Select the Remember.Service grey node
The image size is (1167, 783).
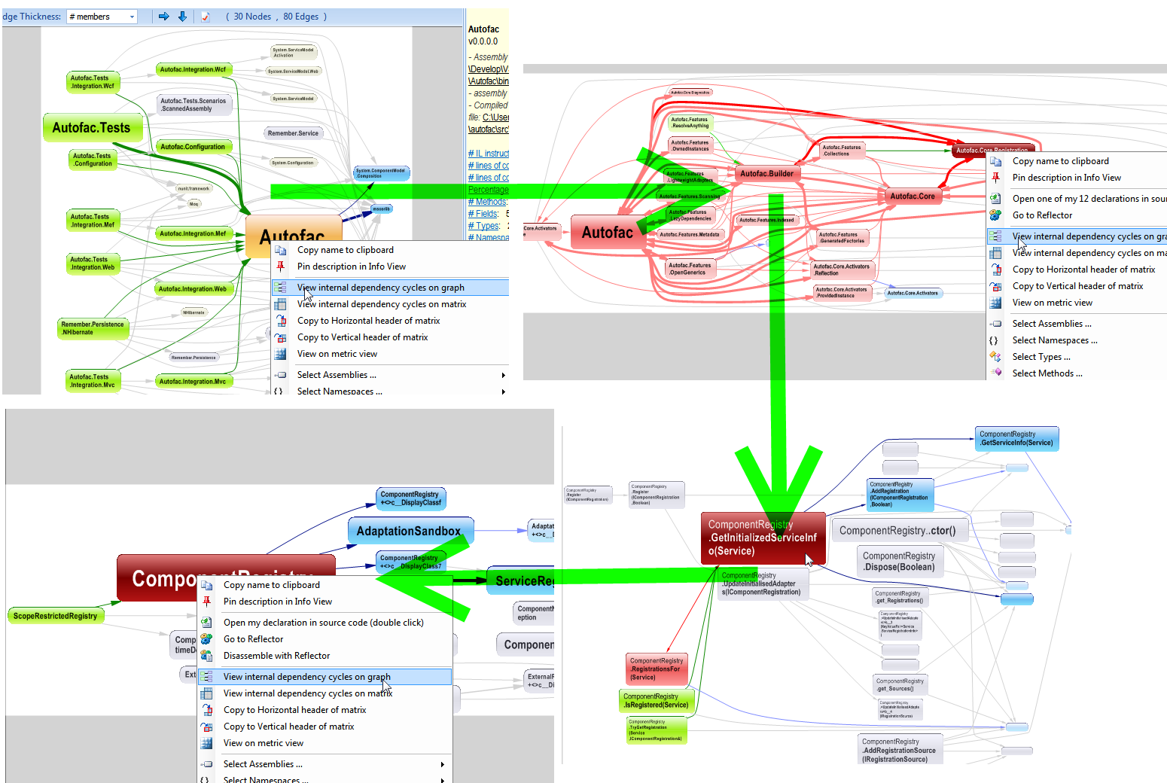[x=293, y=133]
